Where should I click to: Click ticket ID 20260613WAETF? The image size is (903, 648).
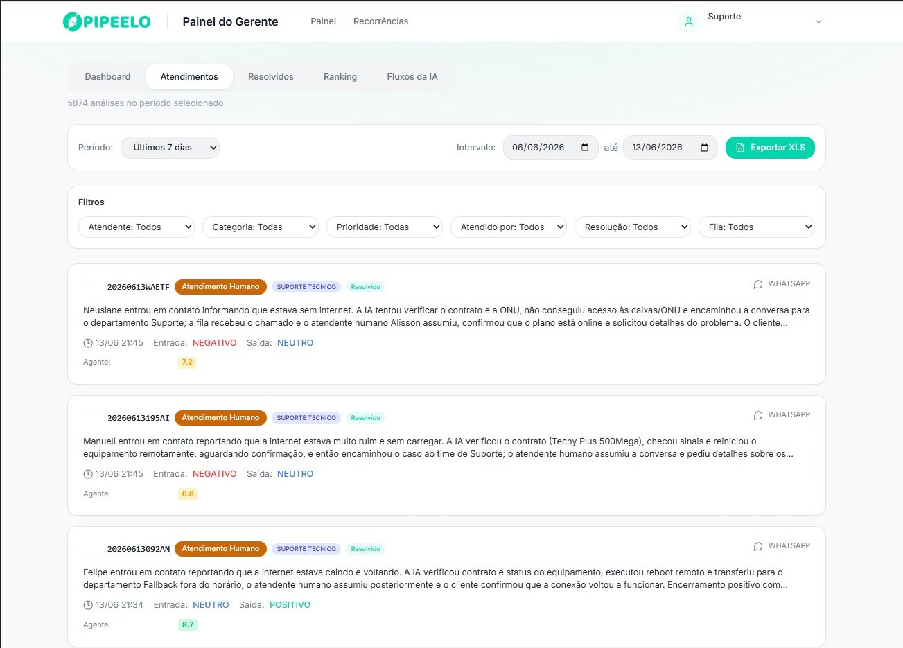[x=138, y=287]
